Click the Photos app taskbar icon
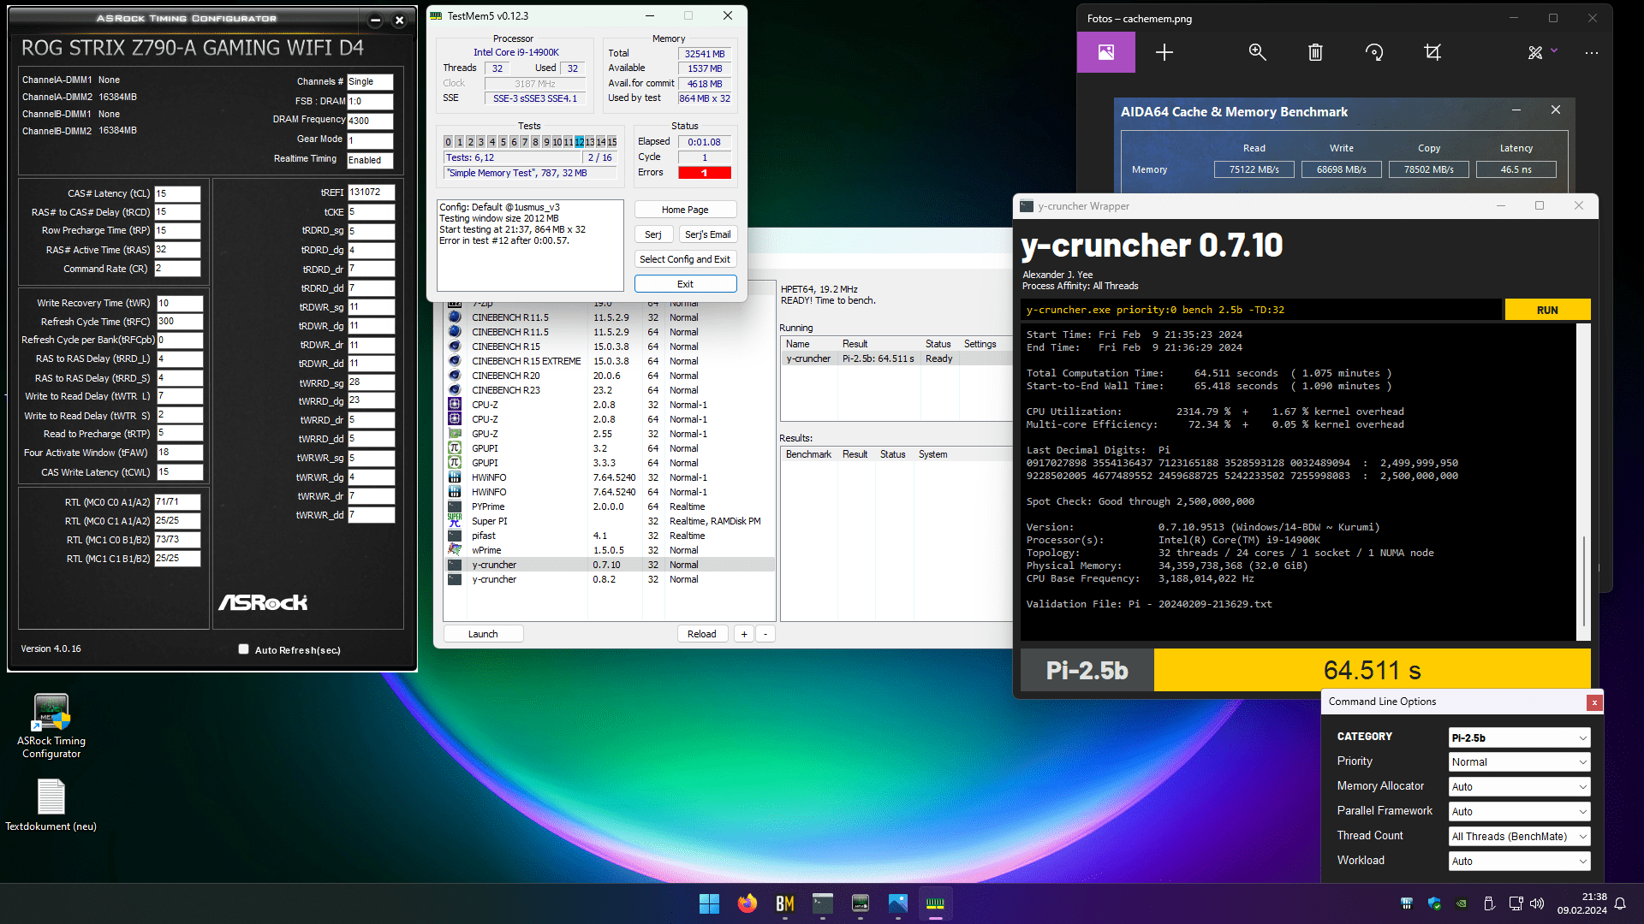 pos(897,903)
